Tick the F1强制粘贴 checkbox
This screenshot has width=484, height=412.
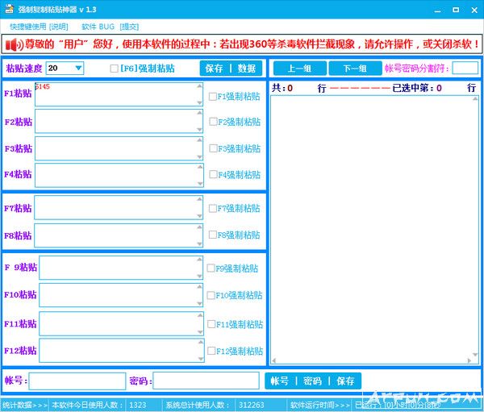[x=213, y=96]
